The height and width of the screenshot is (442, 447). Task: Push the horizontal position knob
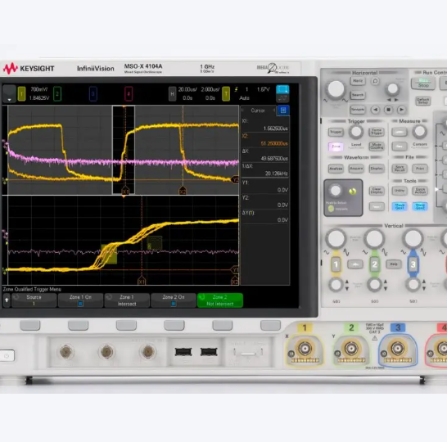tap(392, 89)
